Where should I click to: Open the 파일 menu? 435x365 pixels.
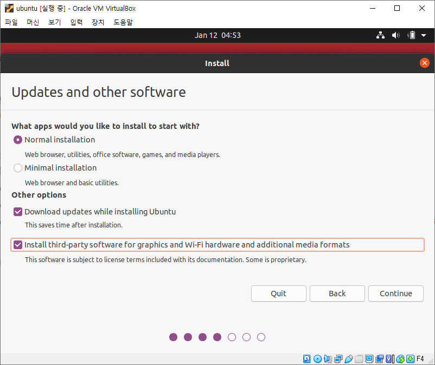pyautogui.click(x=11, y=22)
